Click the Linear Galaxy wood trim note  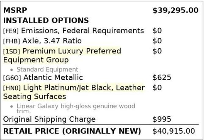(x=76, y=107)
